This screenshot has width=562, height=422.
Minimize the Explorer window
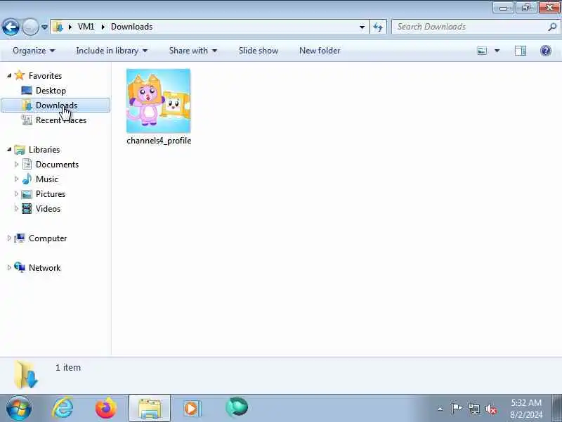(x=503, y=8)
